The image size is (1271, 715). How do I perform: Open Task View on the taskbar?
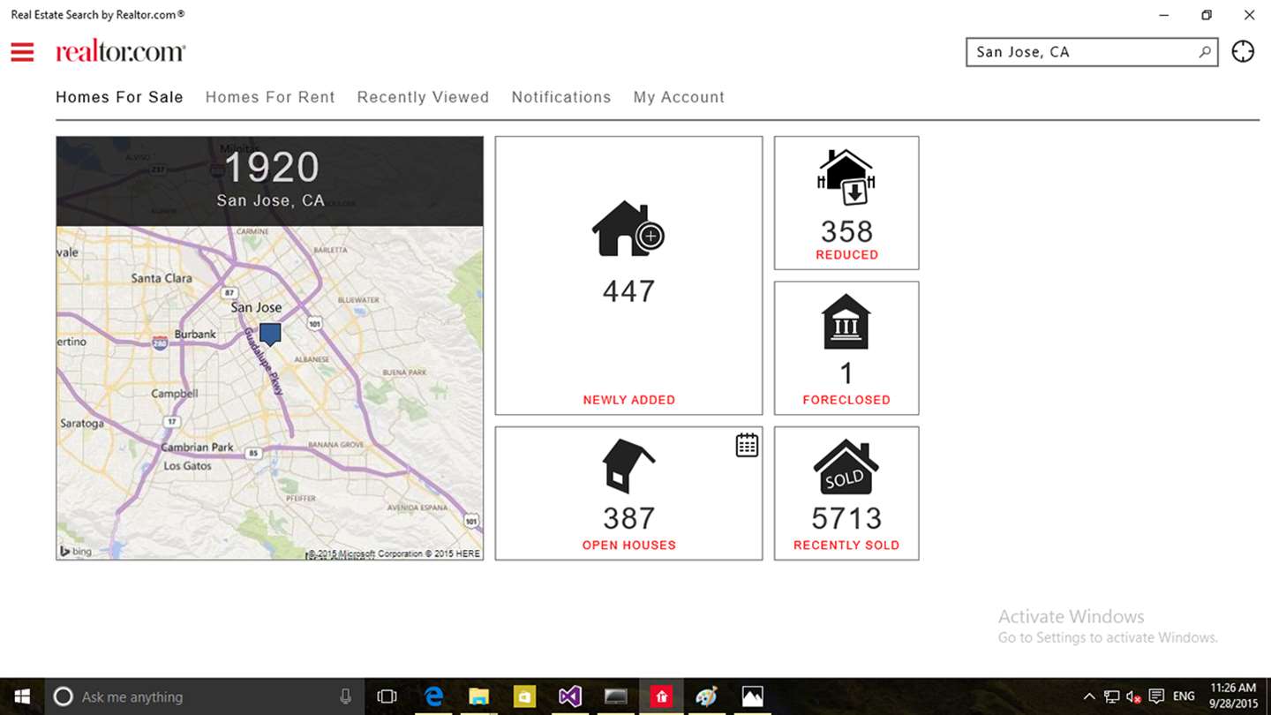point(387,696)
